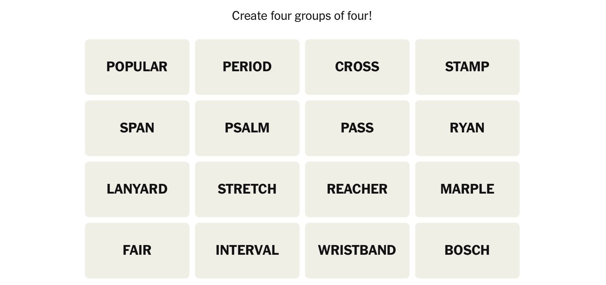Screen dimensions: 606x285
Task: Select the RYAN tile
Action: click(x=467, y=128)
